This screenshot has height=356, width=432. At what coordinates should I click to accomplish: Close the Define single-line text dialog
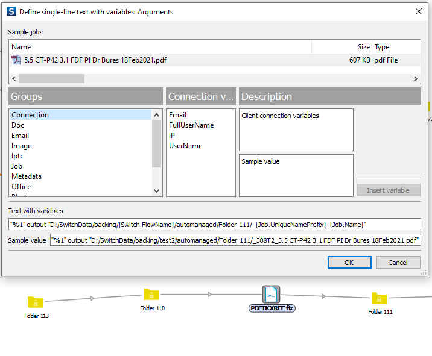click(418, 11)
